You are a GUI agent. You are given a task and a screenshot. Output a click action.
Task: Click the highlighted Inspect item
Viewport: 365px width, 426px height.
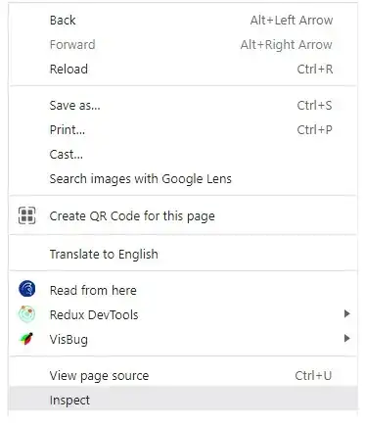[183, 399]
